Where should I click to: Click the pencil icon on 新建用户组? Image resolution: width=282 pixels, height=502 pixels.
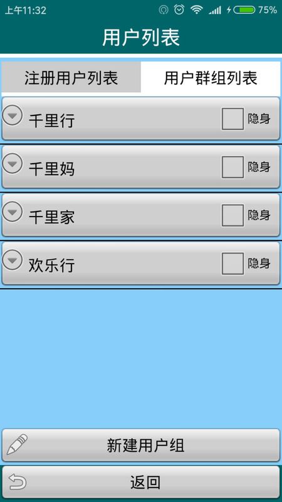click(17, 444)
